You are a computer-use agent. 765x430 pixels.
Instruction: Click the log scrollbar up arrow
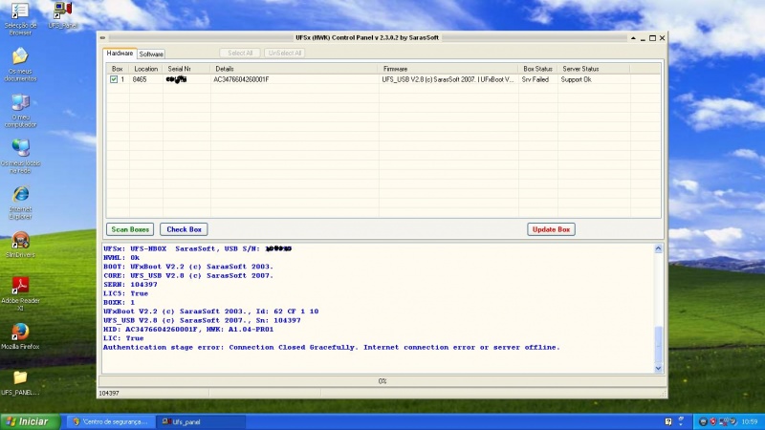pyautogui.click(x=658, y=248)
